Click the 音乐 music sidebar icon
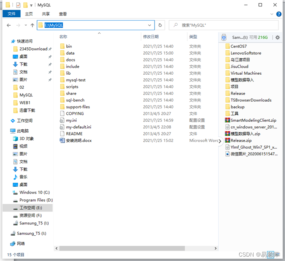The height and width of the screenshot is (261, 285). [x=15, y=177]
